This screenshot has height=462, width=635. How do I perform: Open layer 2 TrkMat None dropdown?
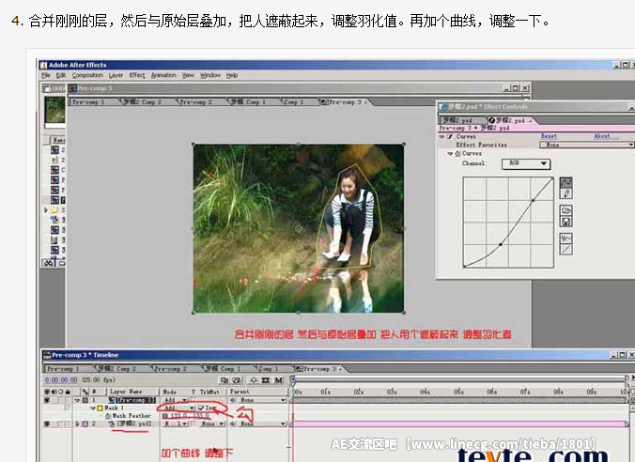click(212, 423)
